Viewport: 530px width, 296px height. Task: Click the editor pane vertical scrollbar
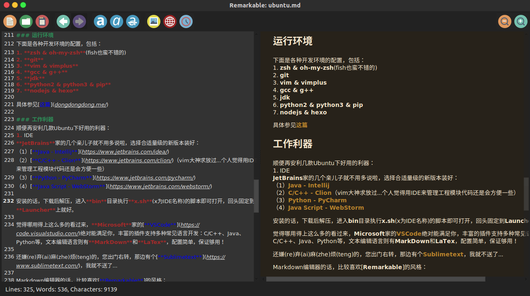(x=256, y=196)
